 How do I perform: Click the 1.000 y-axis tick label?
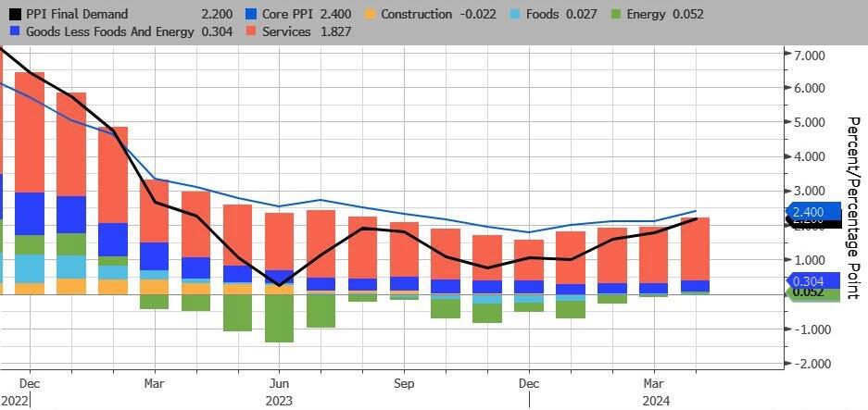tap(809, 260)
